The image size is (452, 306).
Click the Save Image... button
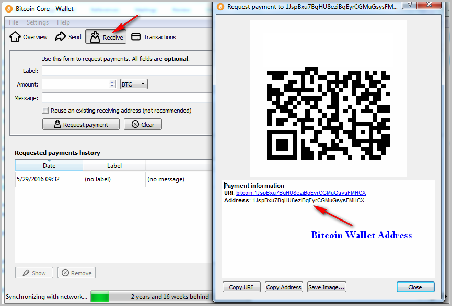[x=327, y=287]
